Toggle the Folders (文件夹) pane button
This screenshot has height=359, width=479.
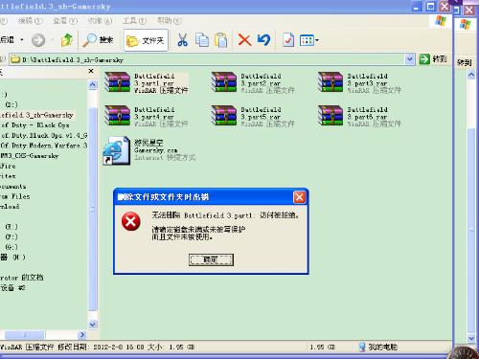[146, 40]
